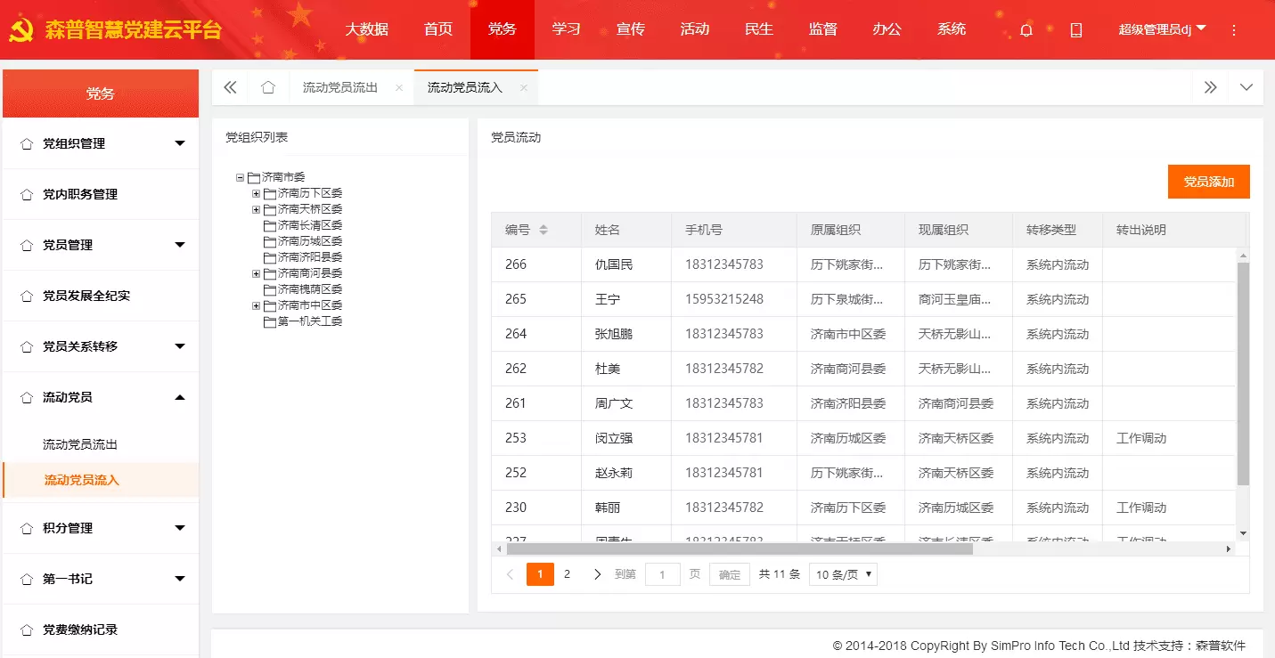
Task: Close the 流动党员流入 tab
Action: tap(524, 87)
